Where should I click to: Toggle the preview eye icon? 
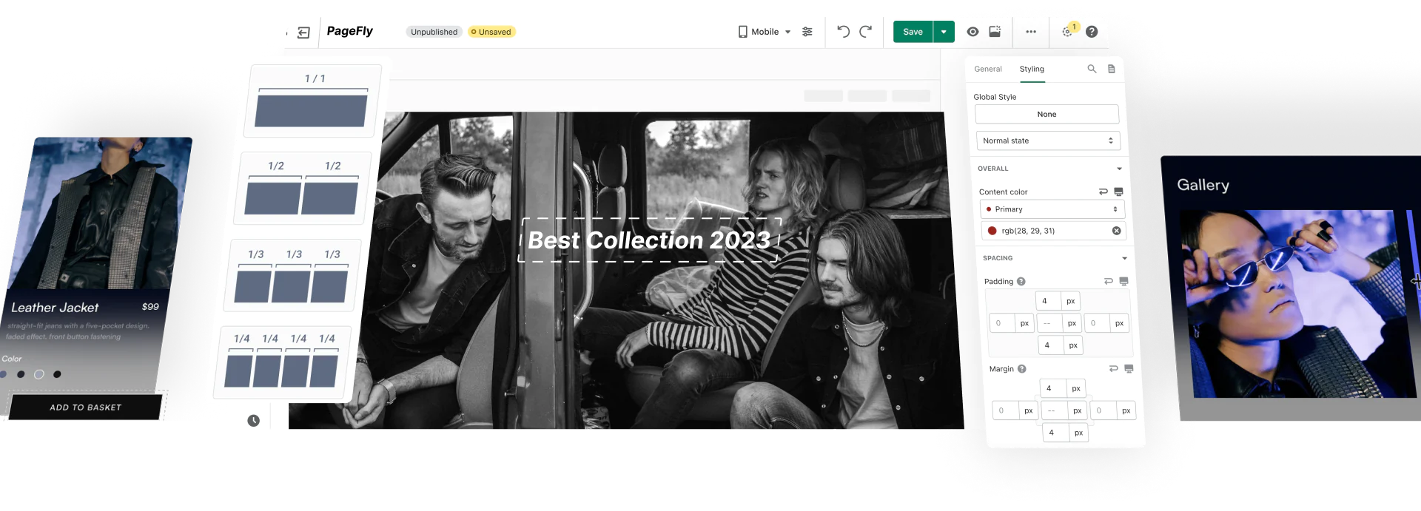972,32
